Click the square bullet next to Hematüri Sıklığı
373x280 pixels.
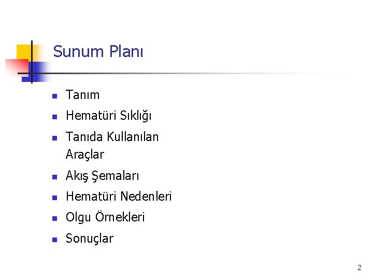(55, 117)
